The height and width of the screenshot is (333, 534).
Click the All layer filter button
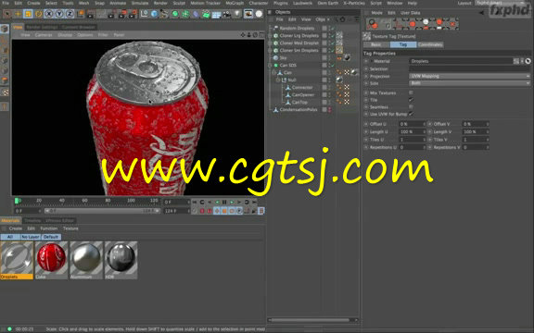(10, 237)
